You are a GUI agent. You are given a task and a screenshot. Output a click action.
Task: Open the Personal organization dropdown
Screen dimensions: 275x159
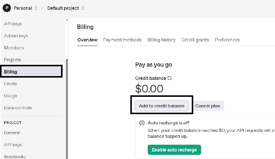[25, 8]
